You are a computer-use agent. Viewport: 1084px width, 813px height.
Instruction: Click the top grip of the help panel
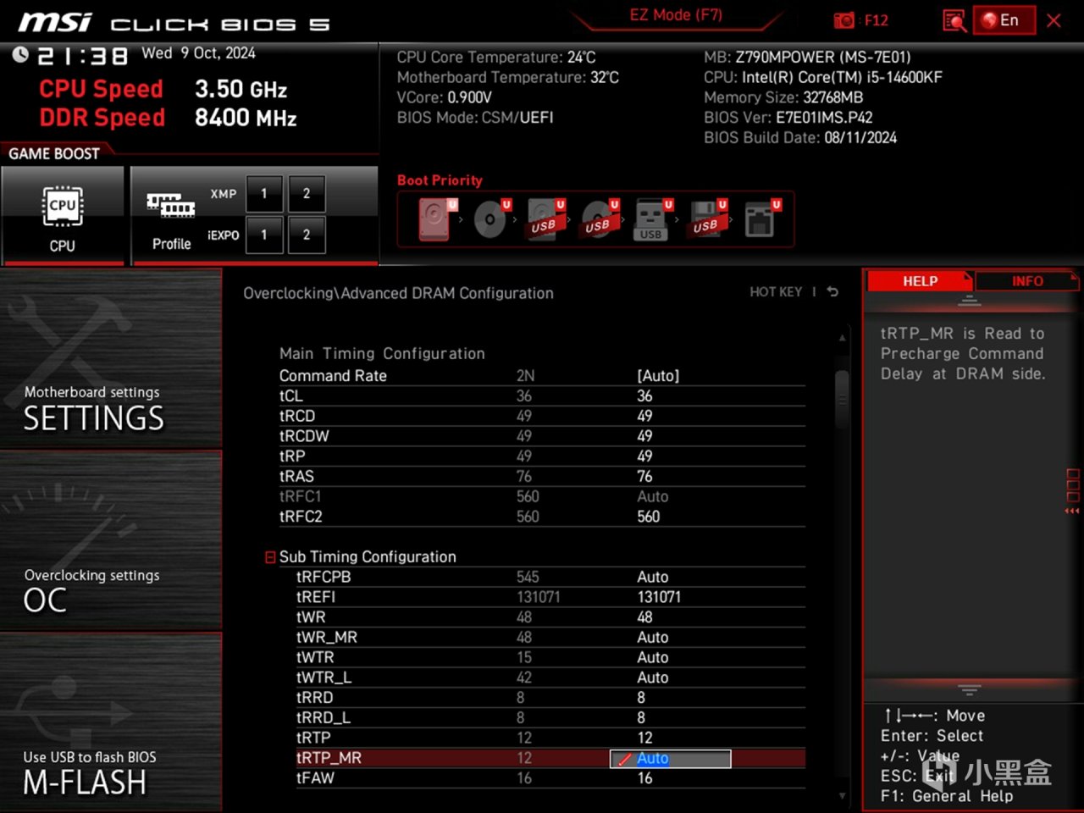coord(970,301)
